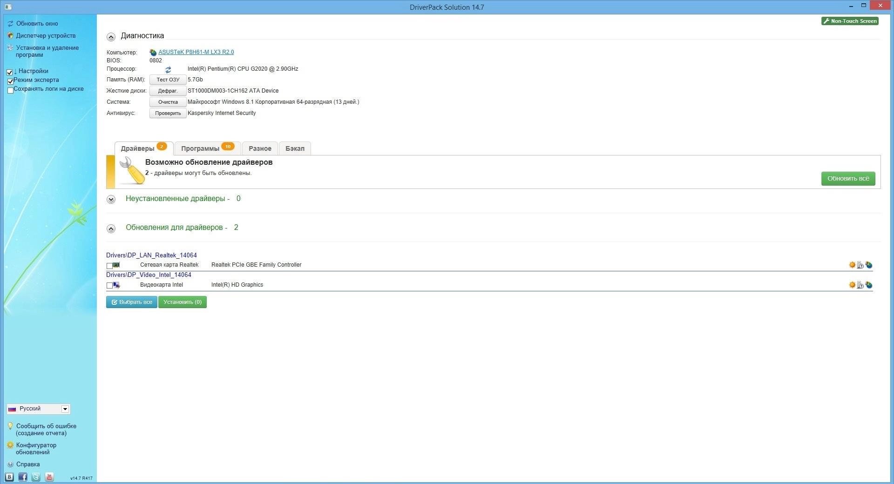Viewport: 894px width, 484px height.
Task: Collapse the Диагностика section
Action: [111, 37]
